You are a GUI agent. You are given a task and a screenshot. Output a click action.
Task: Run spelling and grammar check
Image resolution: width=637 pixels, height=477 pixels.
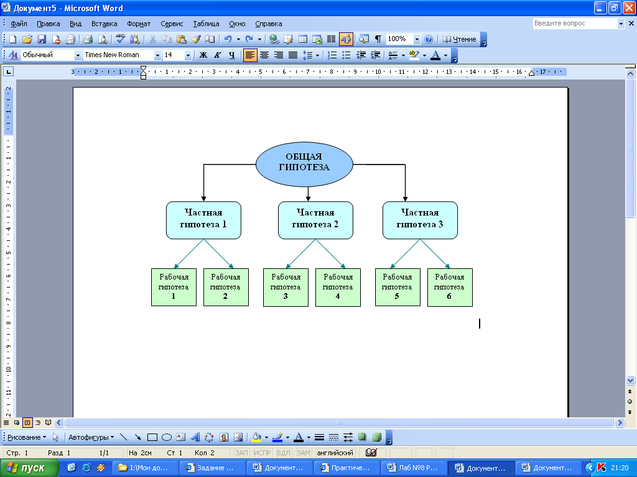click(120, 39)
